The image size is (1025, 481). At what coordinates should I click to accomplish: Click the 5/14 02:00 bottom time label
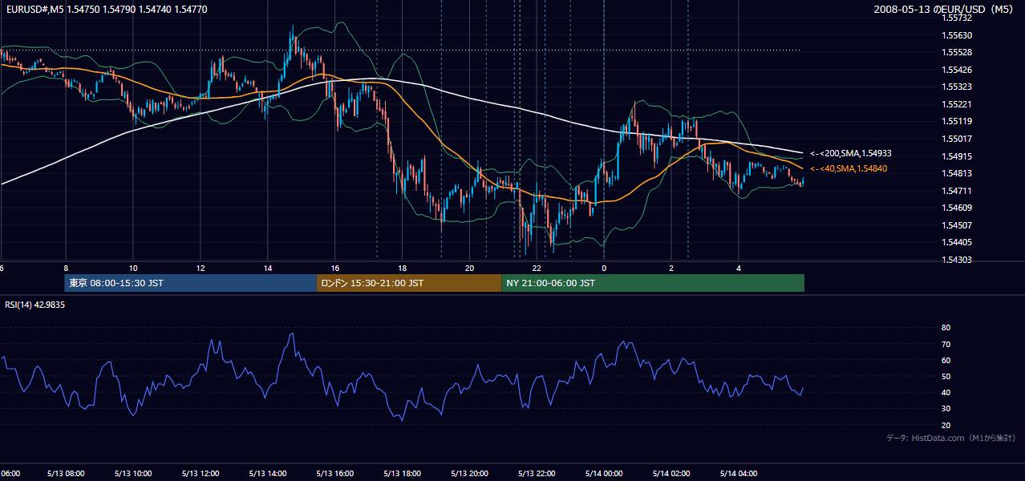[672, 473]
